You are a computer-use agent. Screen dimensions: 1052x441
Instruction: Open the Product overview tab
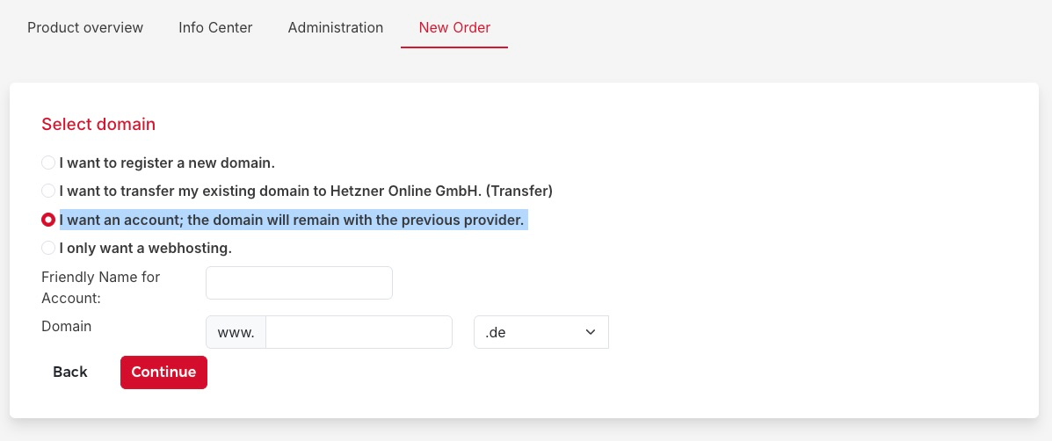point(85,27)
